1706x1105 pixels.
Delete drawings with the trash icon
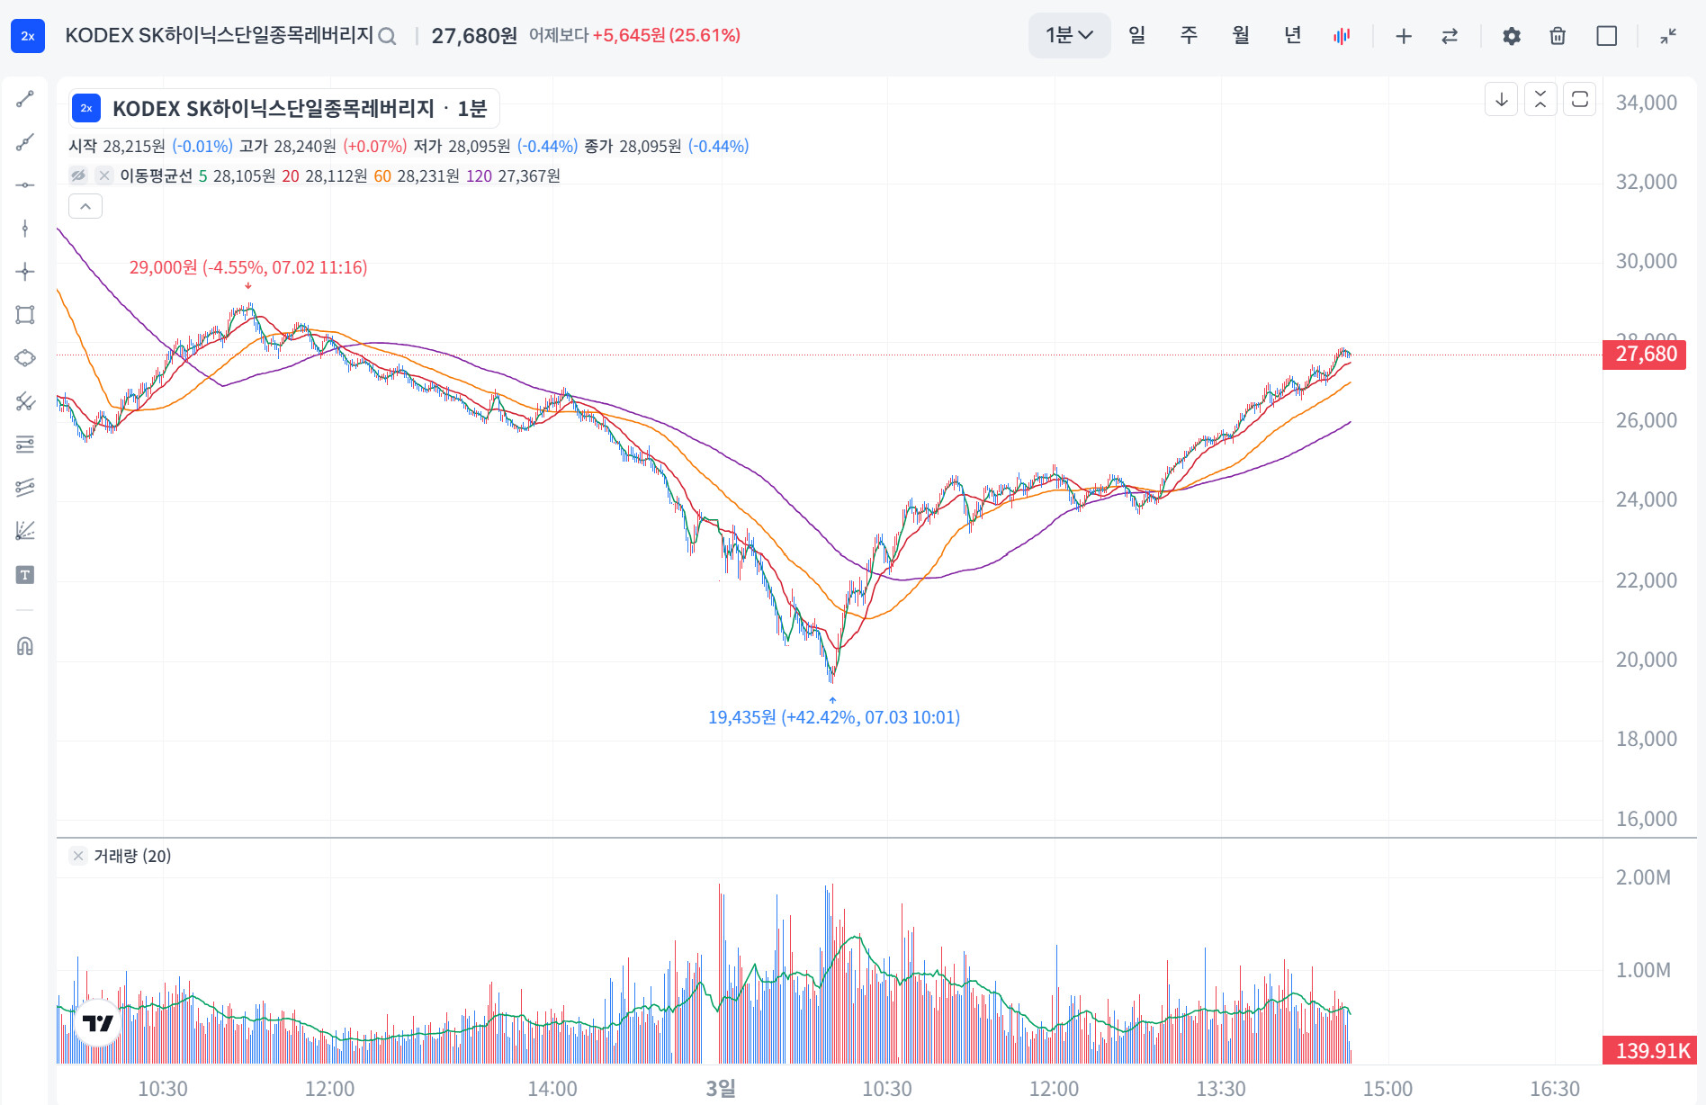(1558, 36)
